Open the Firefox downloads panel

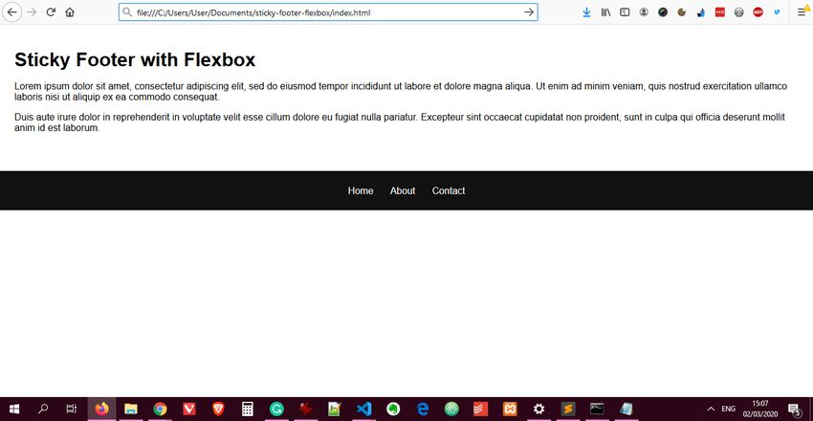(x=586, y=12)
